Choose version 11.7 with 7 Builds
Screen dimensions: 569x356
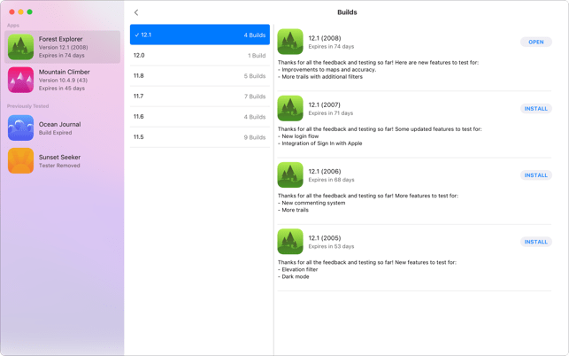tap(200, 97)
